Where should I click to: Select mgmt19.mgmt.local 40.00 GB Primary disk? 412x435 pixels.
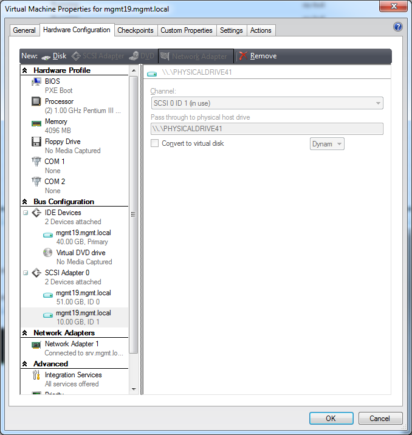coord(74,237)
